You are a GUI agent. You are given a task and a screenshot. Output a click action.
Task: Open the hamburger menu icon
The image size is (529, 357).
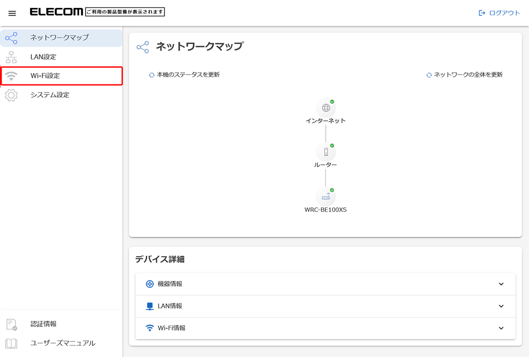[12, 13]
